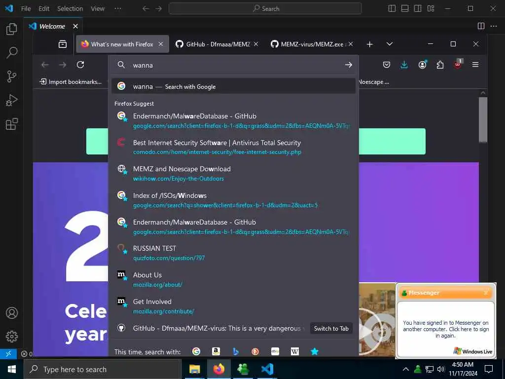
Task: Click the address bar containing wanna
Action: [233, 65]
